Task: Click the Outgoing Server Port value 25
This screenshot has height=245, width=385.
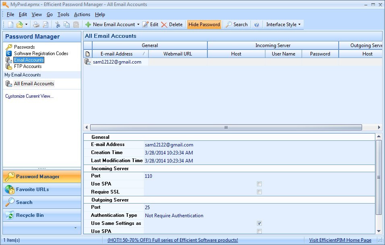Action: click(x=147, y=208)
